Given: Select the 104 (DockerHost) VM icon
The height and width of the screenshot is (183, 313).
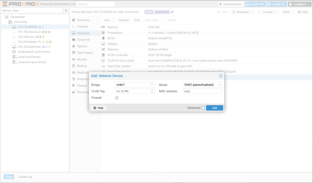Looking at the screenshot, I should click(x=14, y=47).
